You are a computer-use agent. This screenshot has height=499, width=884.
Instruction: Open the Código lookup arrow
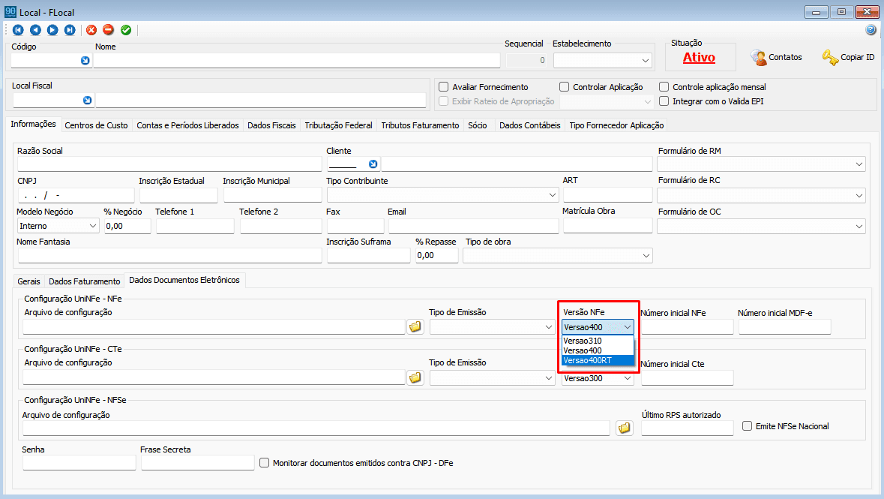85,60
